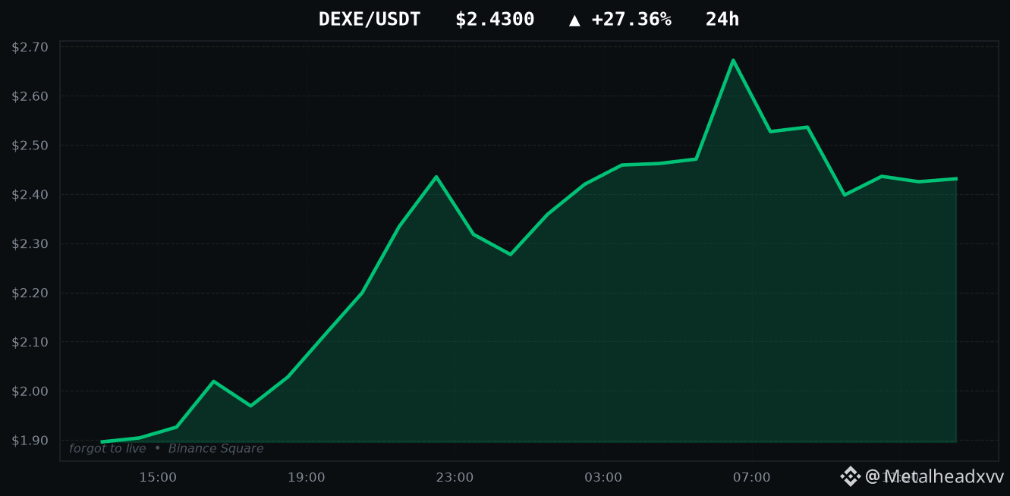
Task: Click the $2.40 y-axis label
Action: (x=30, y=195)
